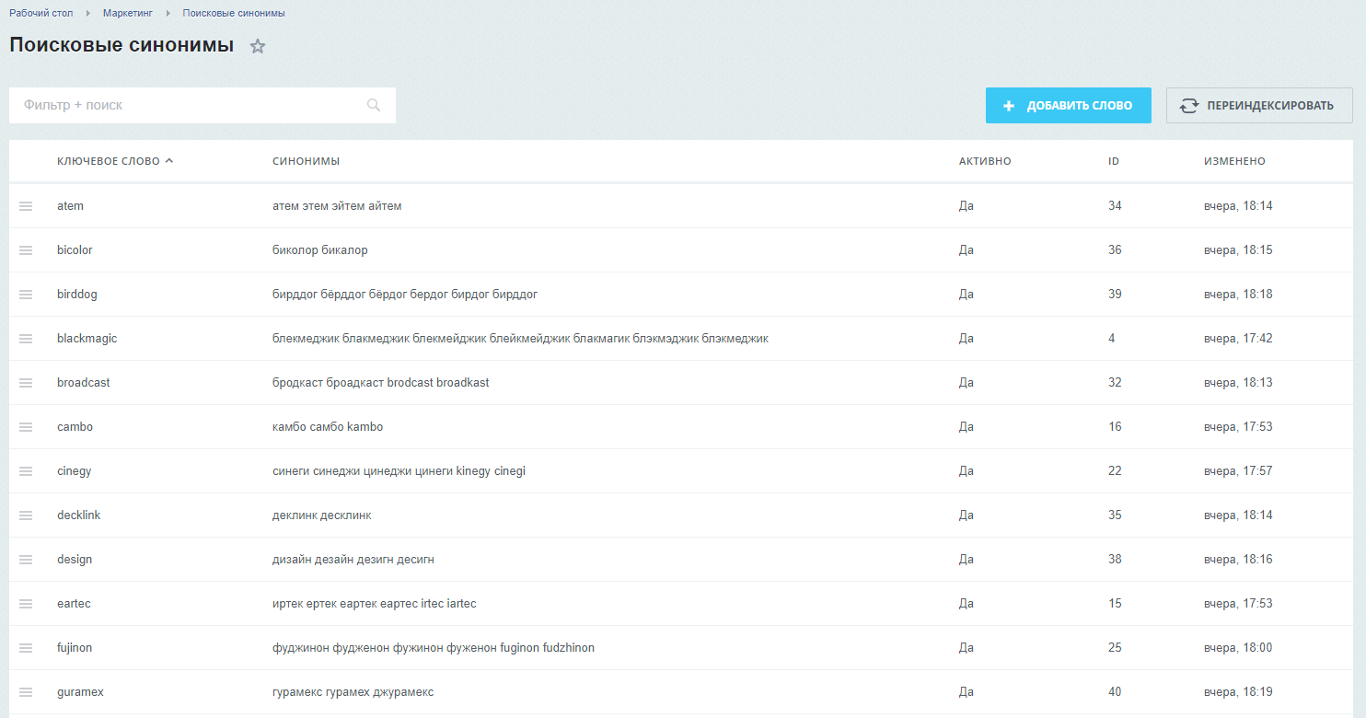Open hamburger menu of bicolor row
This screenshot has height=718, width=1366.
click(x=26, y=250)
